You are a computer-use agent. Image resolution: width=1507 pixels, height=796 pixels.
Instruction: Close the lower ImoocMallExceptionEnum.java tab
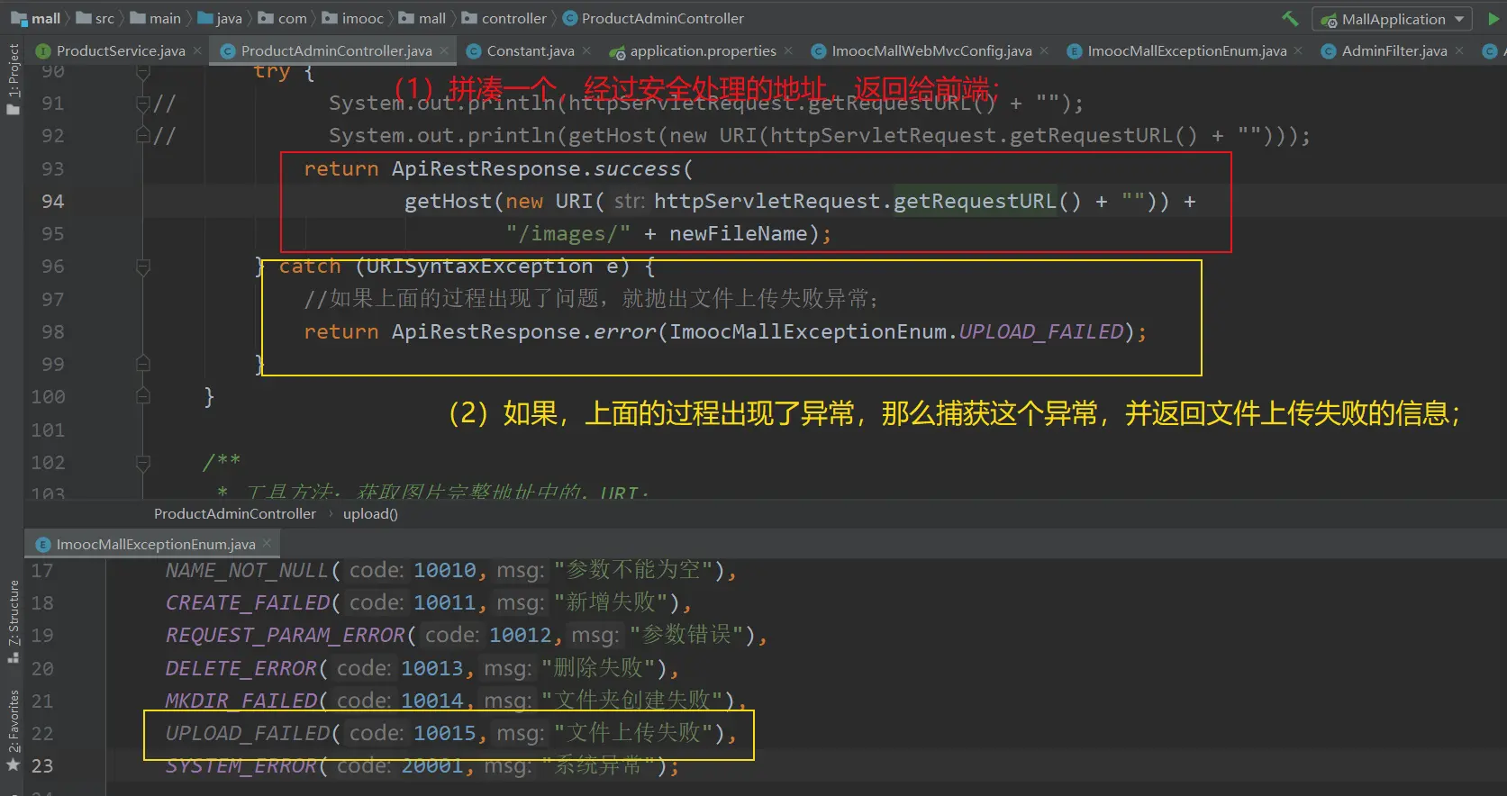coord(268,544)
